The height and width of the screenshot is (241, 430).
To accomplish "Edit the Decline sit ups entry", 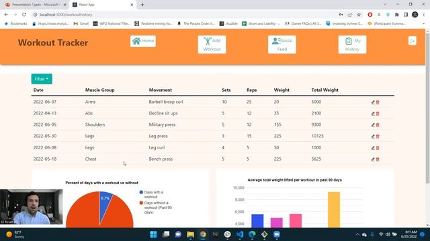I will point(373,114).
